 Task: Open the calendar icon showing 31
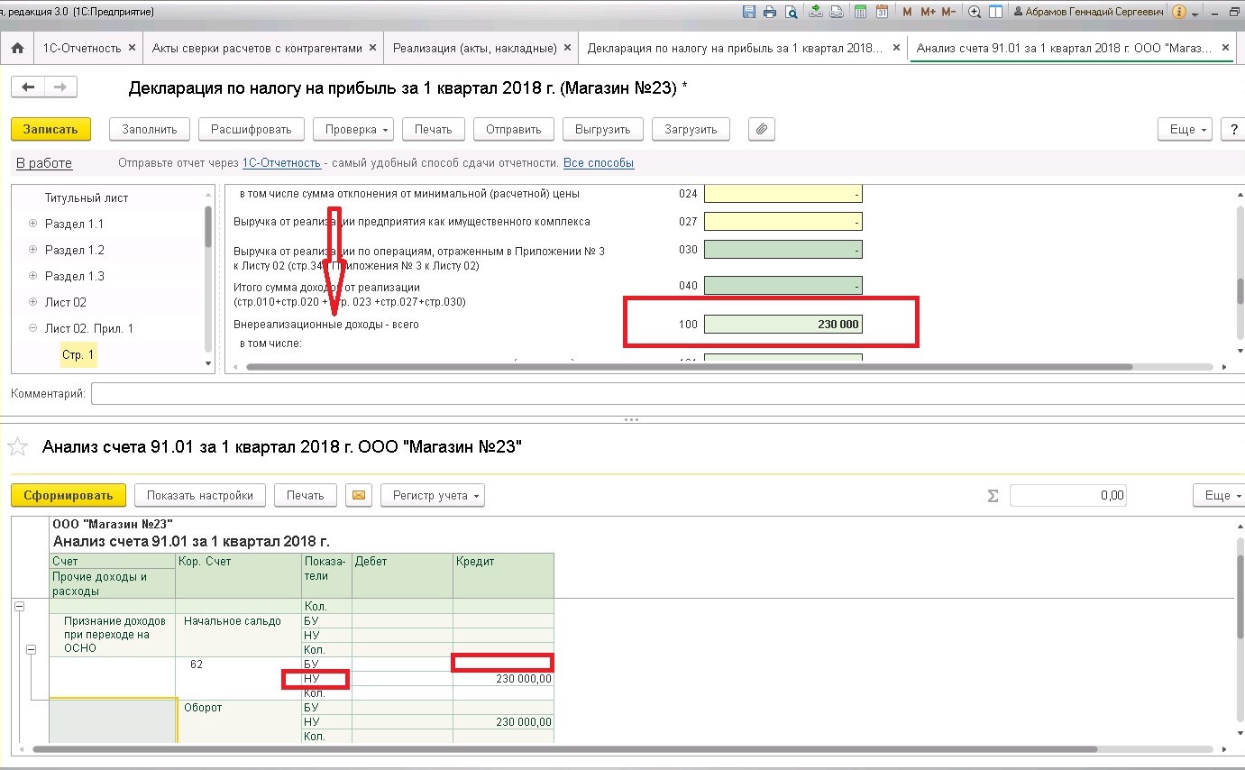(883, 13)
